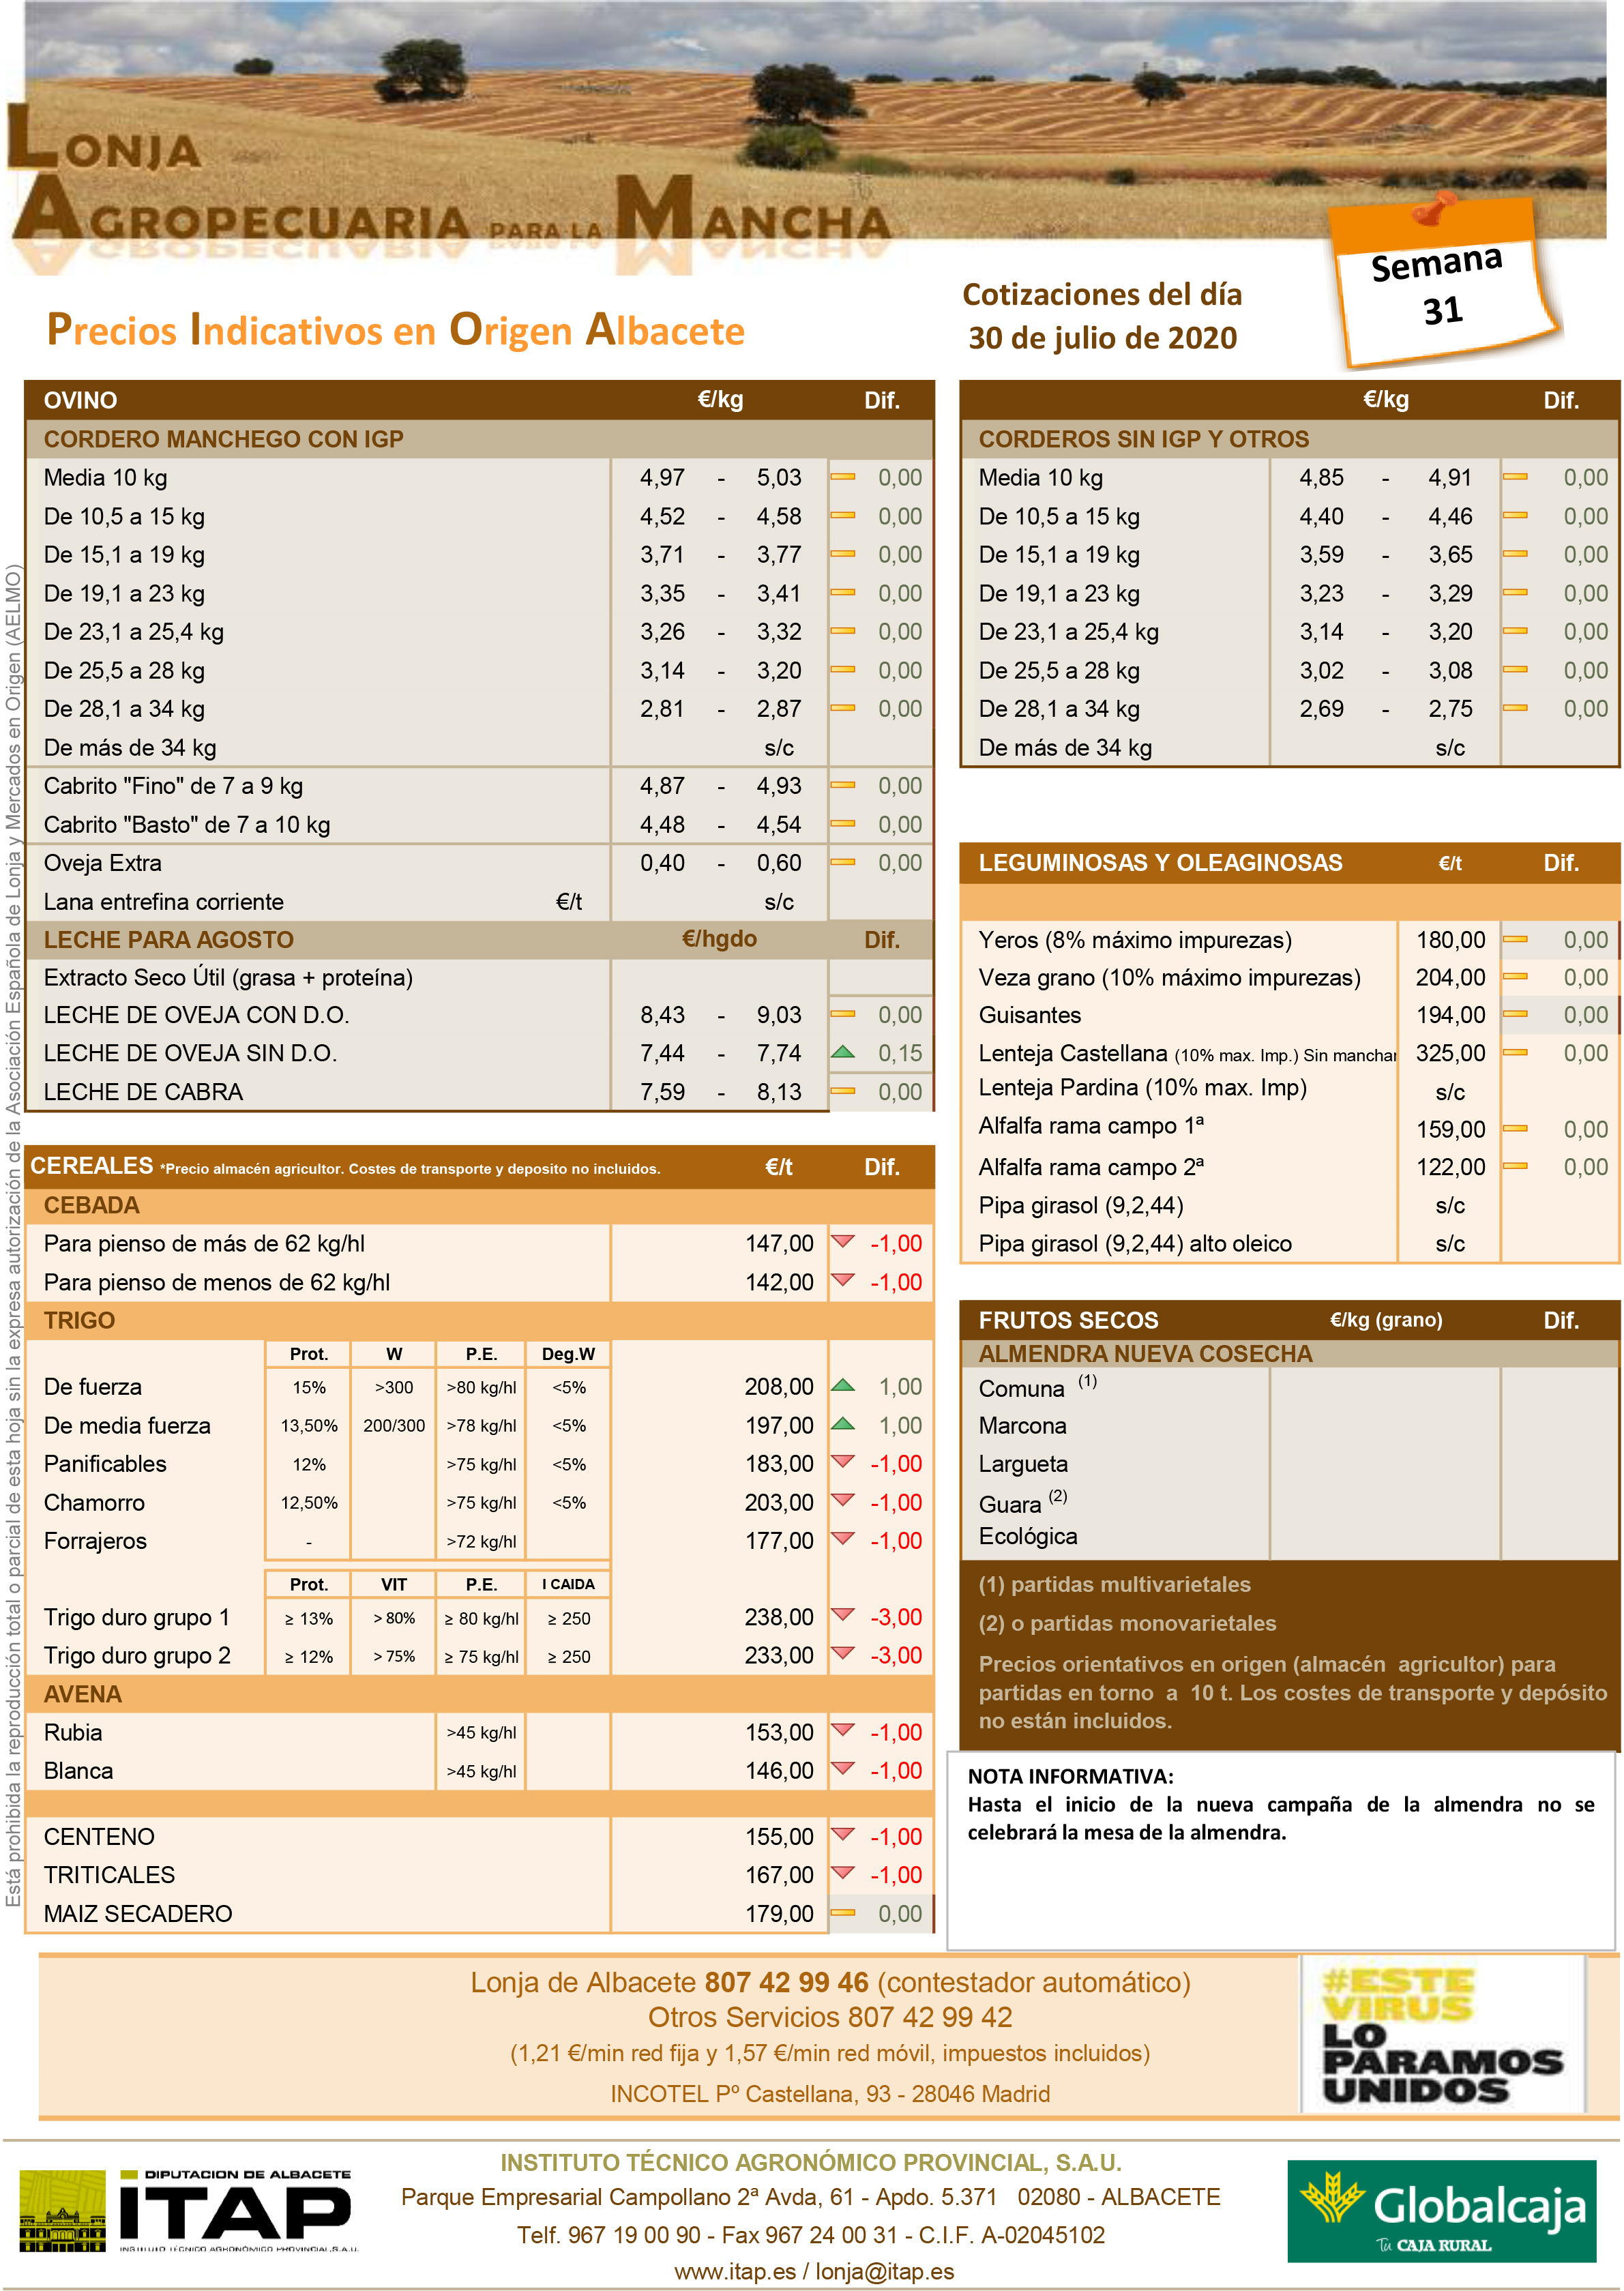Click the Extracto Seco Útil row label
1624x2291 pixels.
point(228,977)
